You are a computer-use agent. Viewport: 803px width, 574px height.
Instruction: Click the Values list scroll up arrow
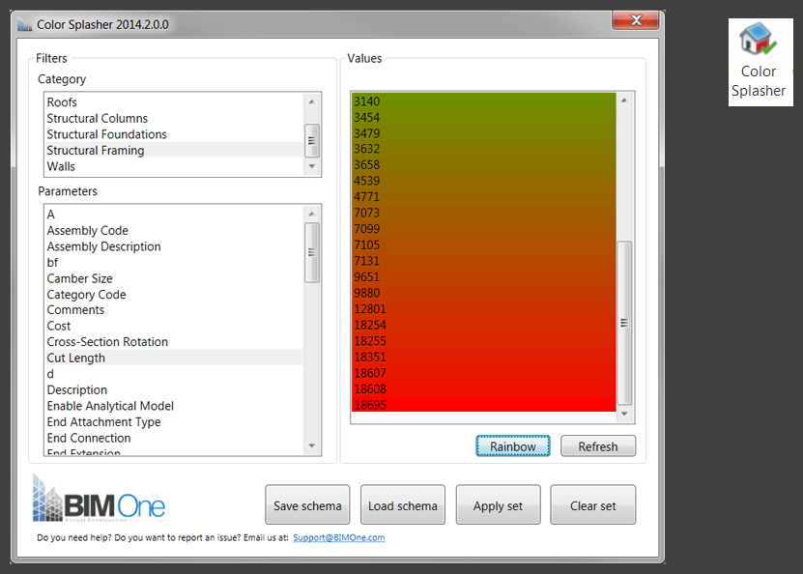coord(624,100)
